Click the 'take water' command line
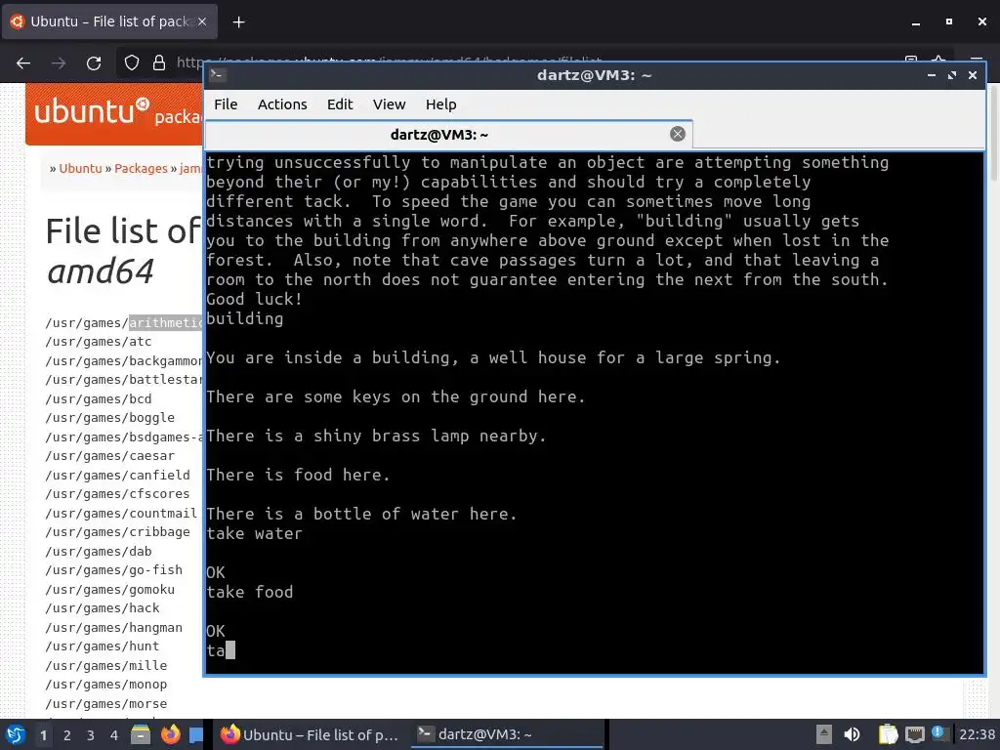The width and height of the screenshot is (1000, 750). 254,533
